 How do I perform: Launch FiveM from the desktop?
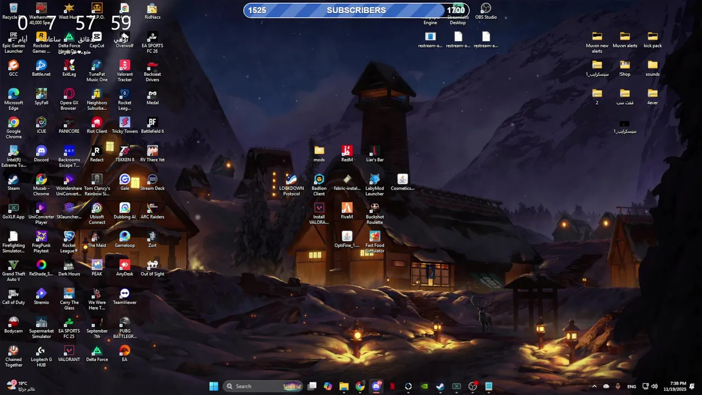pyautogui.click(x=347, y=211)
